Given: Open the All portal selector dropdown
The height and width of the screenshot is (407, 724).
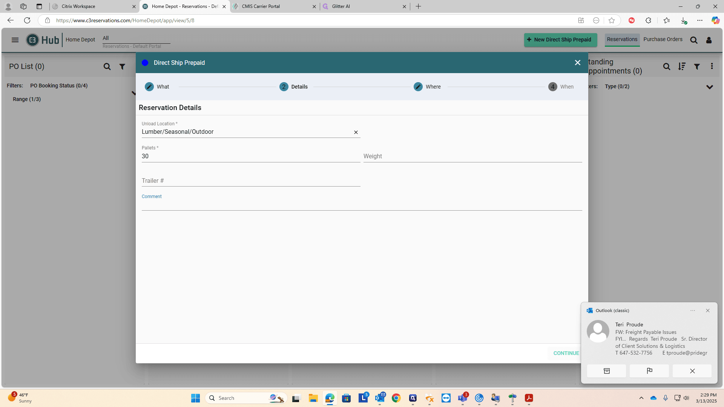Looking at the screenshot, I should [136, 38].
